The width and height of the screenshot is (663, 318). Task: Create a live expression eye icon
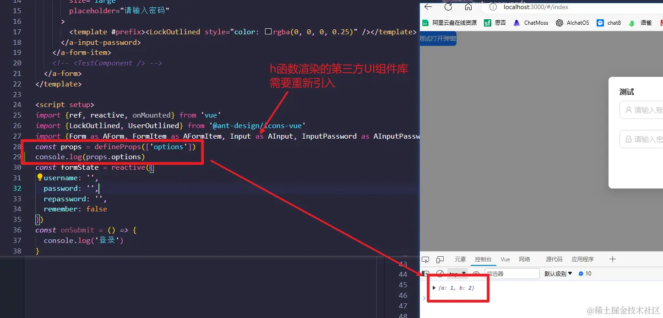476,274
